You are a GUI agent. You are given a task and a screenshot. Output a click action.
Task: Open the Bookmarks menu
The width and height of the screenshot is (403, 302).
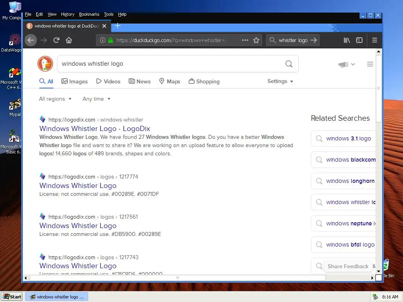(x=89, y=15)
